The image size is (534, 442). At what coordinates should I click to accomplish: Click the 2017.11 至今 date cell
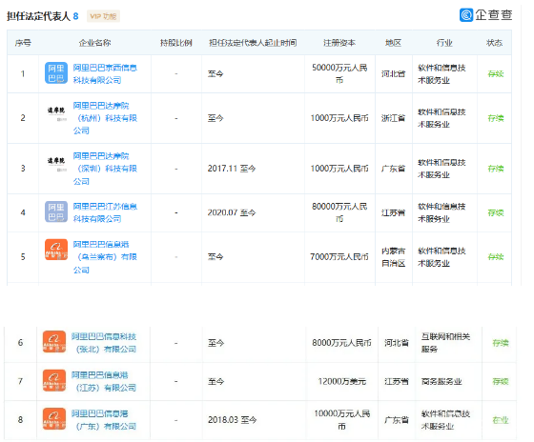coord(232,169)
